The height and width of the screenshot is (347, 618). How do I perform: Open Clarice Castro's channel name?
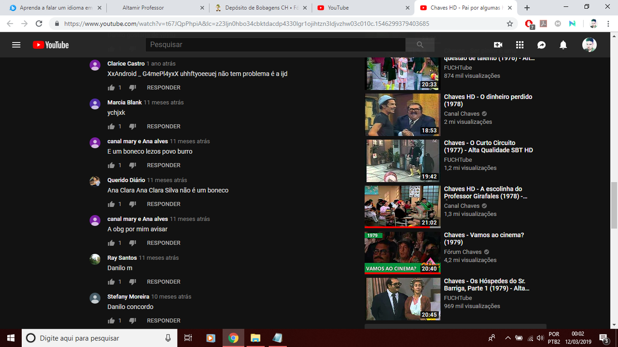tap(126, 64)
